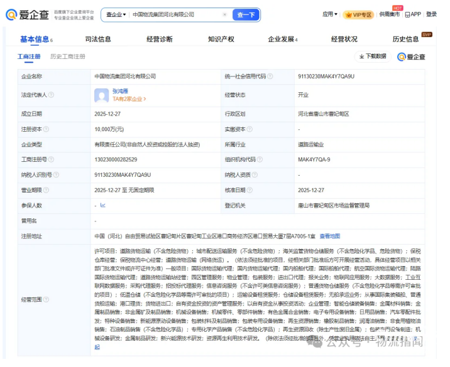450x367 pixels.
Task: Click the help icon next to 营业期限
Action: coord(46,190)
